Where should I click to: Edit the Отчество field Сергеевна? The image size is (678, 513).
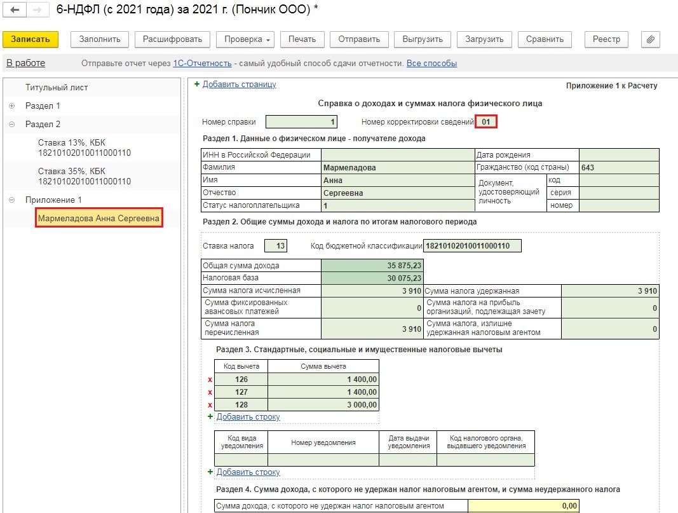[x=398, y=193]
